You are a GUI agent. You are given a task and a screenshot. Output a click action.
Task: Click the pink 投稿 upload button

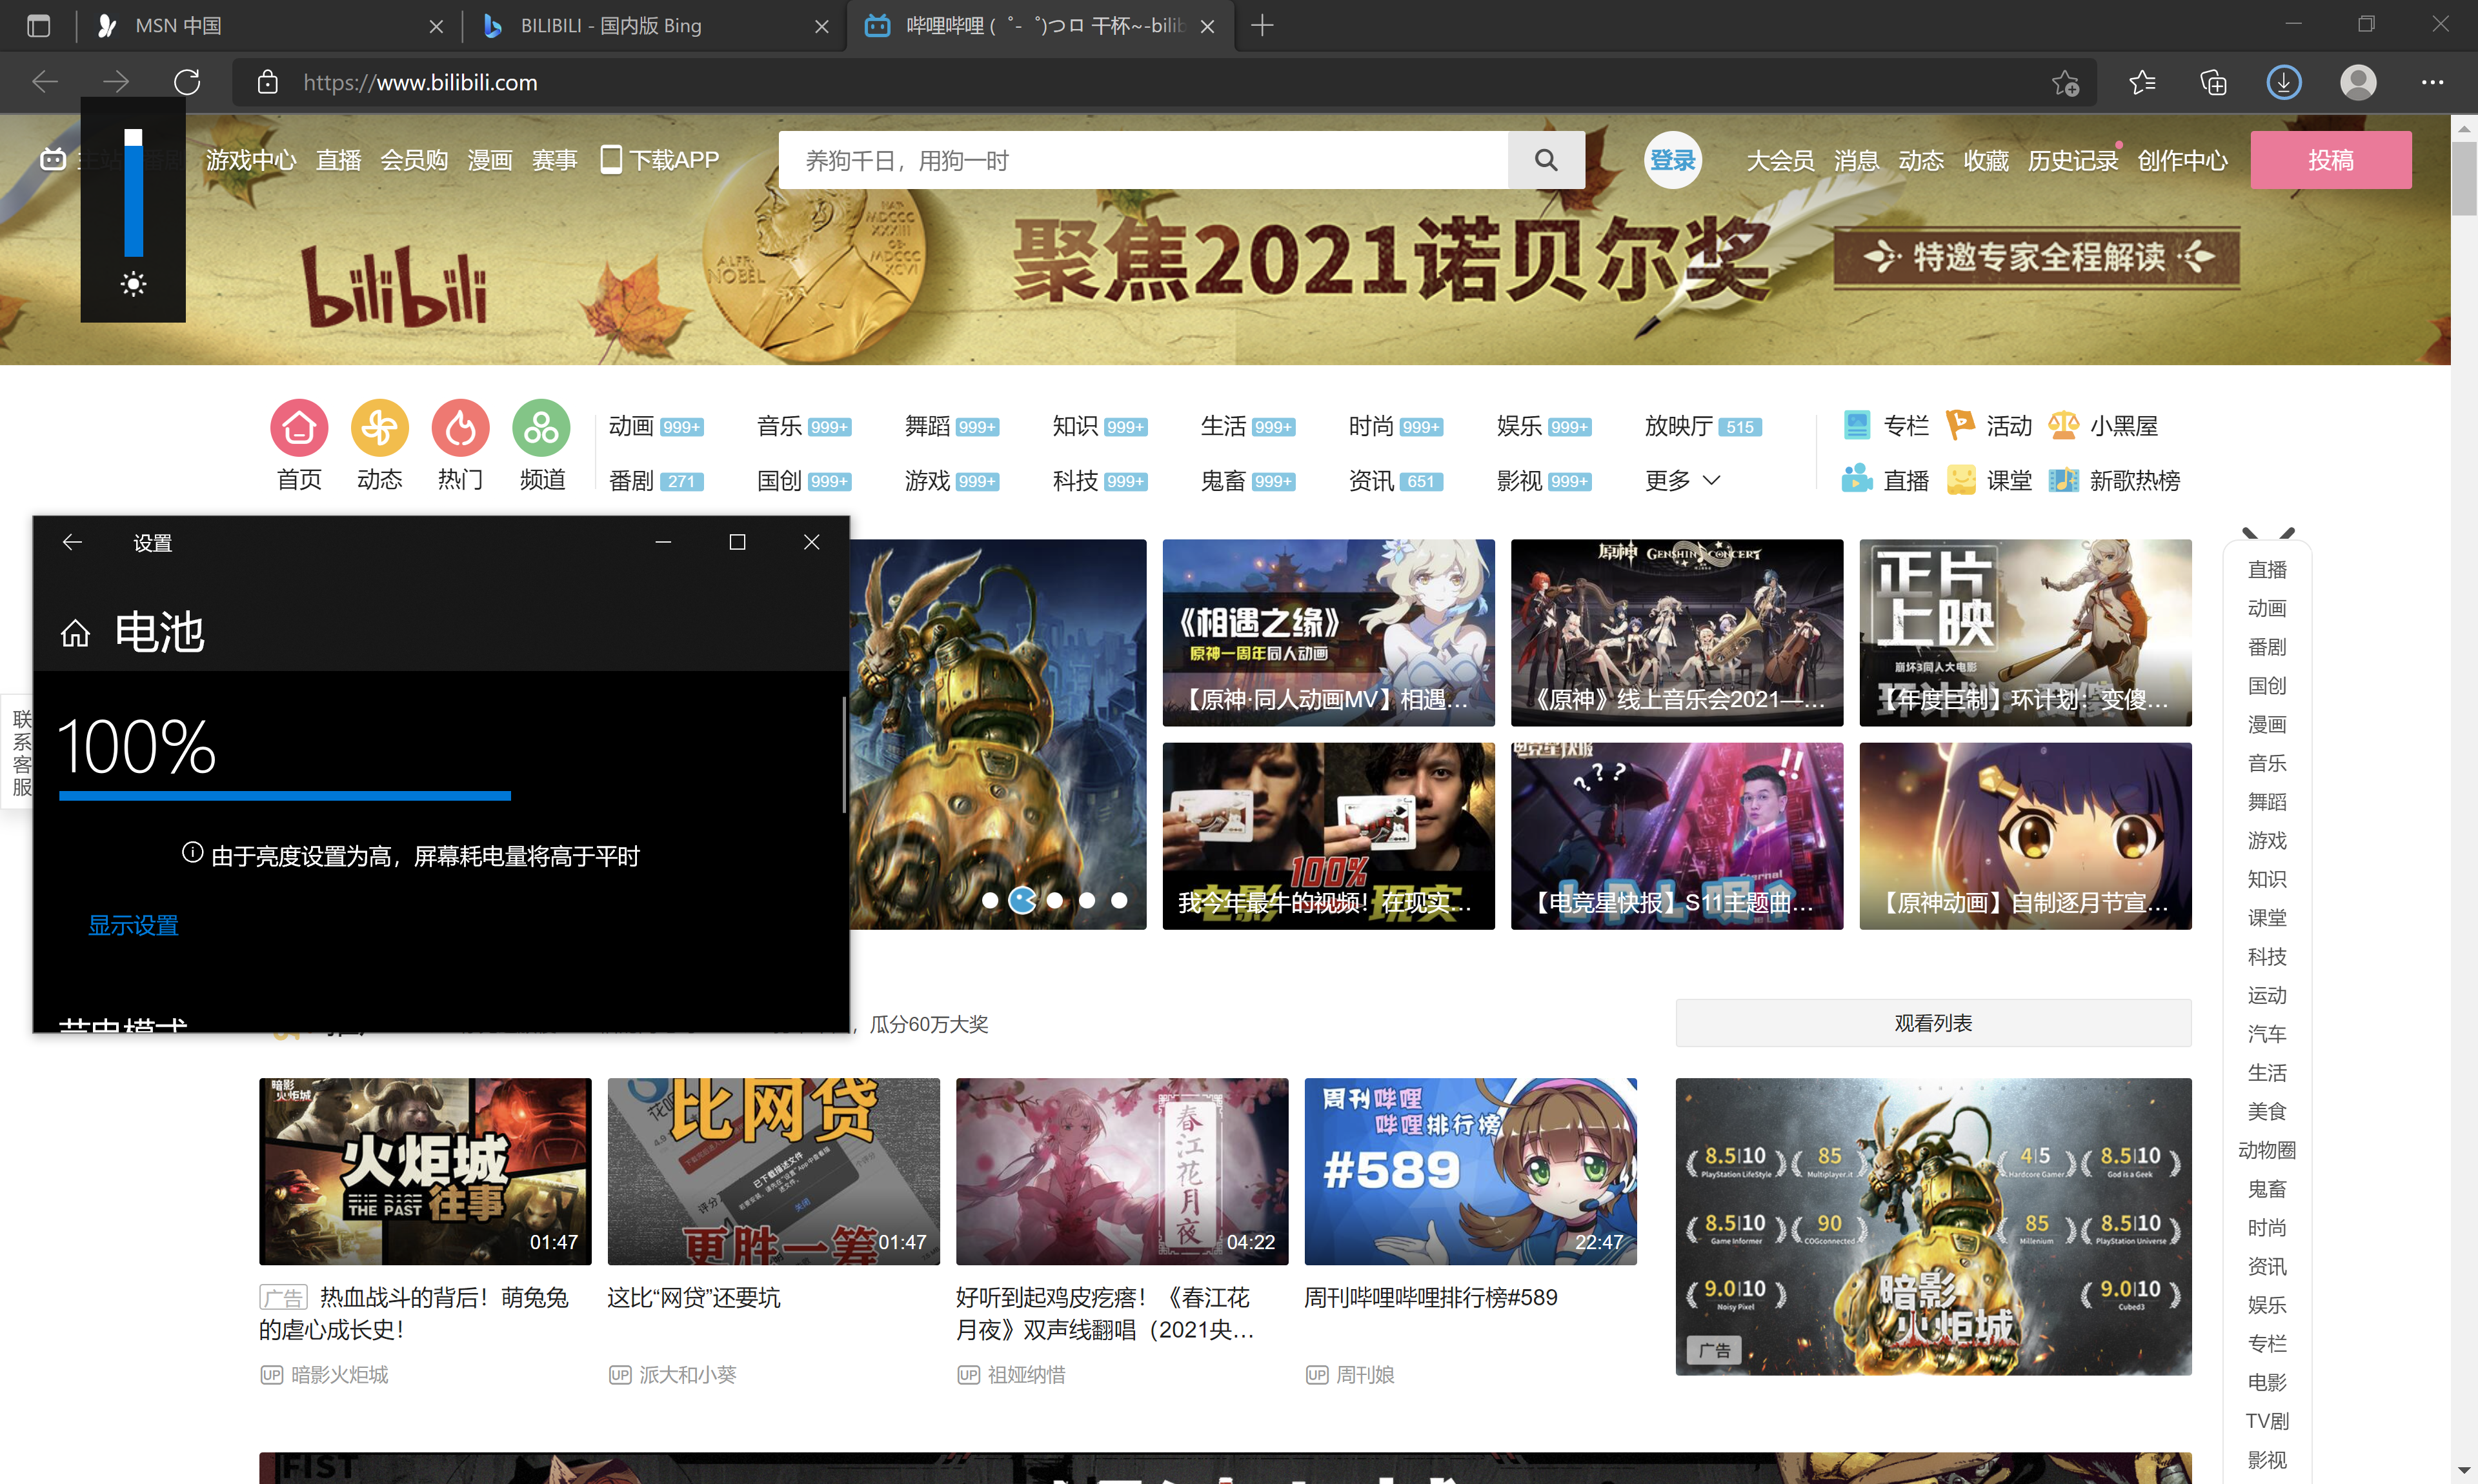pos(2331,160)
